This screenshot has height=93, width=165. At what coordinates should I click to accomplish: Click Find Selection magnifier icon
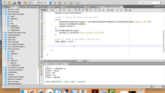(76, 10)
